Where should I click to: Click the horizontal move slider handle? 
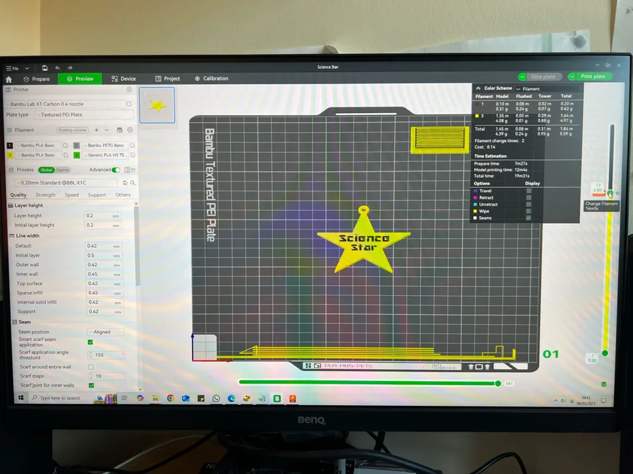(498, 384)
